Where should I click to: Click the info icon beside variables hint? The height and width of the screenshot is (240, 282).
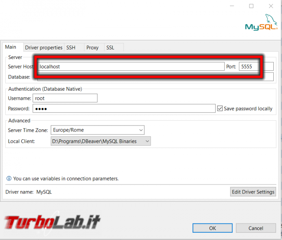pyautogui.click(x=9, y=178)
